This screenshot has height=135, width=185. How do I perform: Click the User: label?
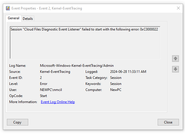[13, 90]
